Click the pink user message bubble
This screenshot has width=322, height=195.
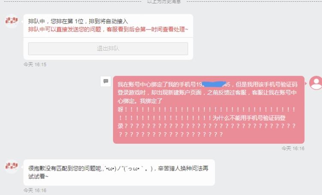point(209,110)
